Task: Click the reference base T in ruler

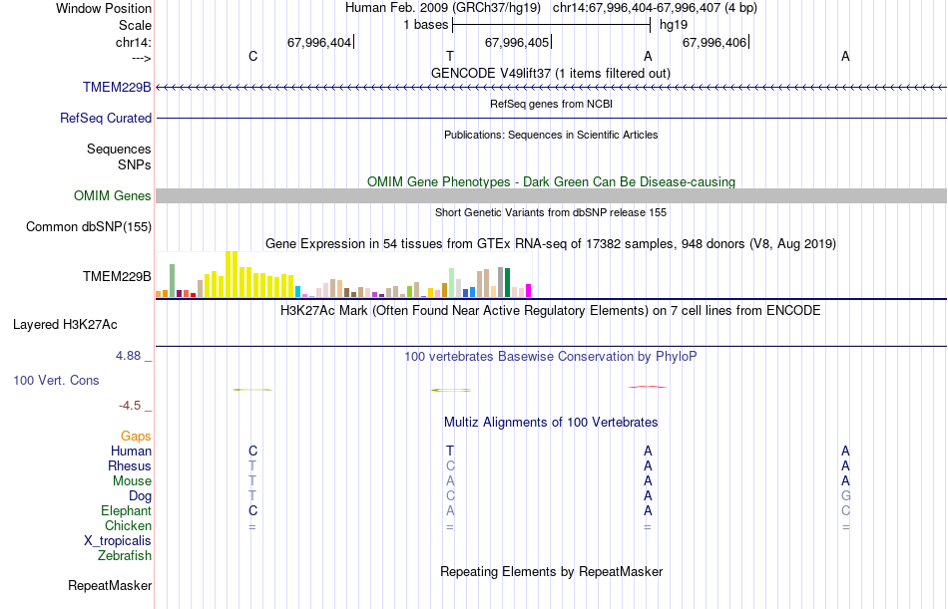Action: pyautogui.click(x=450, y=56)
